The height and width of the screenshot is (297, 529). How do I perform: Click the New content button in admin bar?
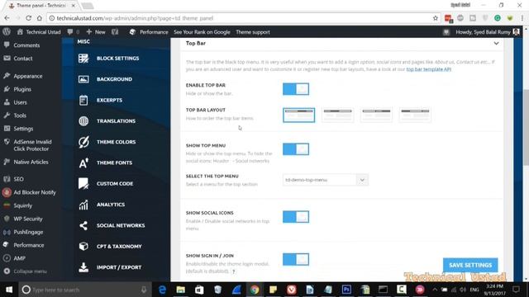tap(96, 32)
